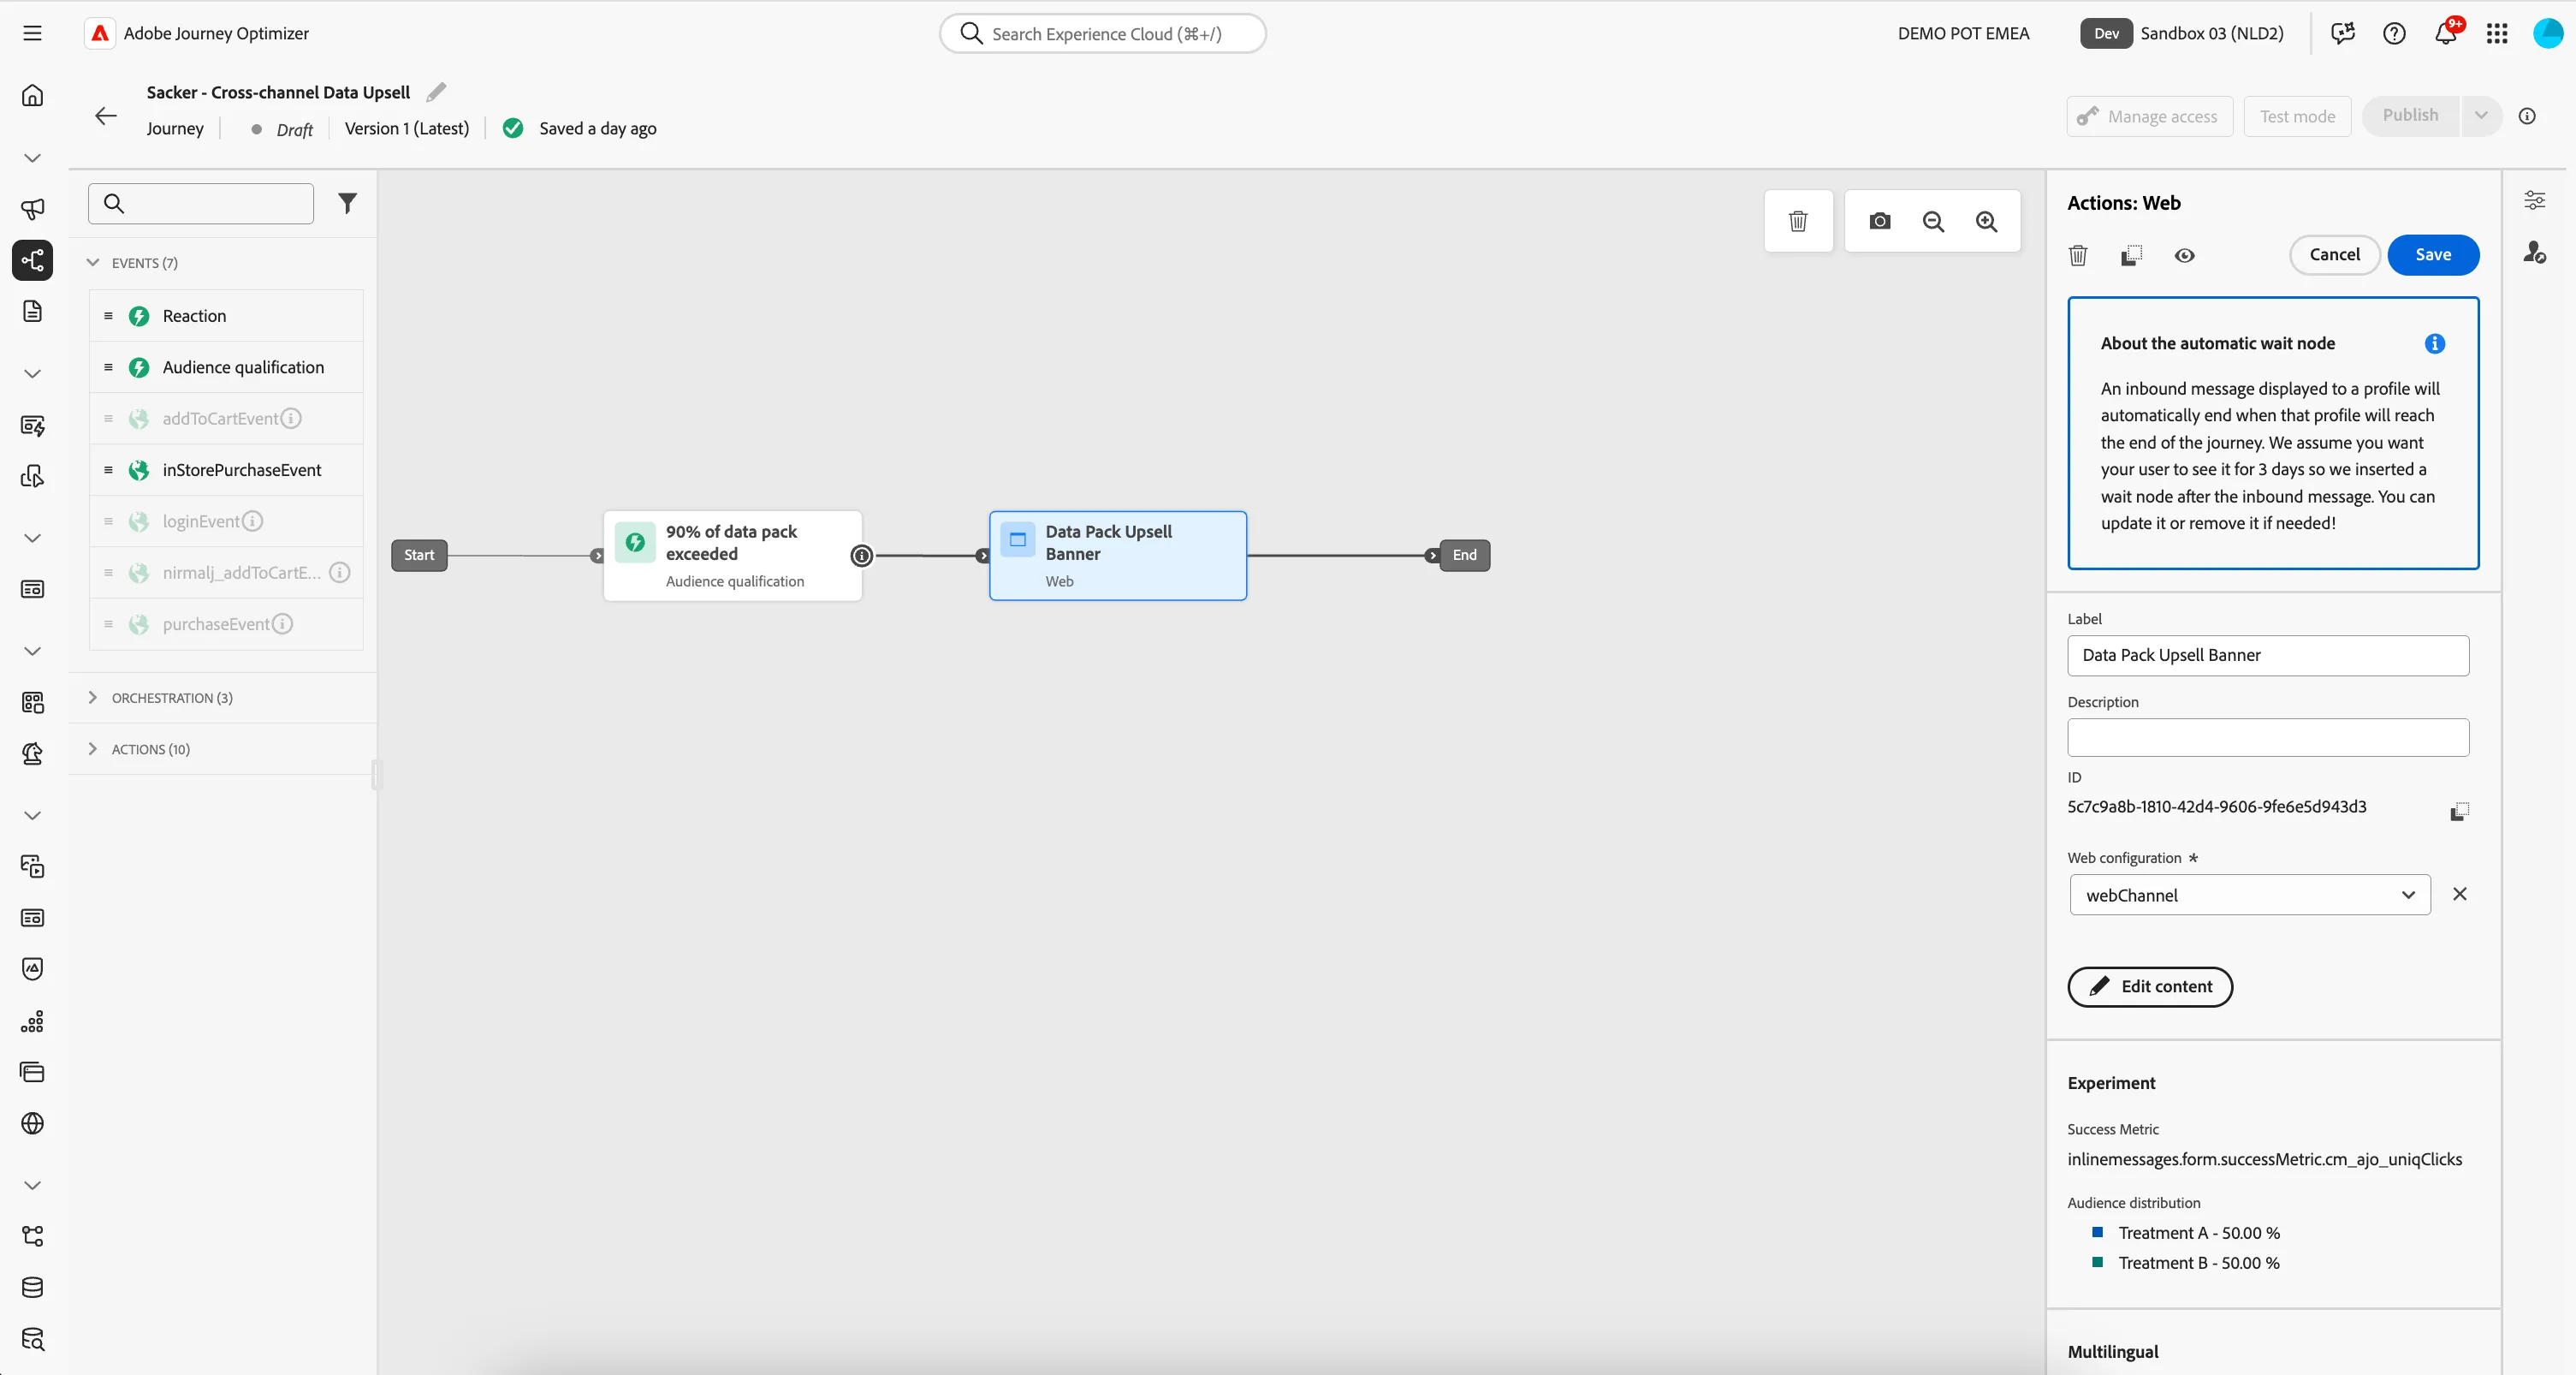Click Cancel in Actions panel
The height and width of the screenshot is (1375, 2576).
[x=2334, y=255]
